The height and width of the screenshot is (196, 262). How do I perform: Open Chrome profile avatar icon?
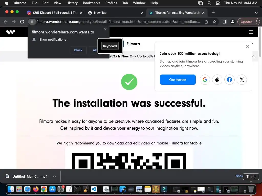pos(233,22)
